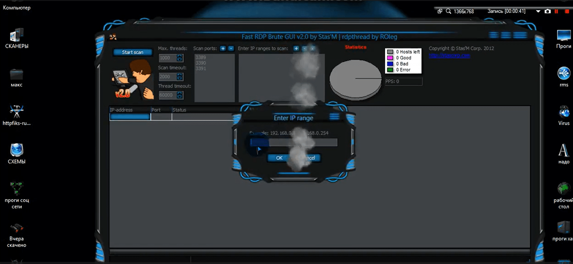This screenshot has width=573, height=264.
Task: Focus the Thread timeout value field
Action: (x=167, y=95)
